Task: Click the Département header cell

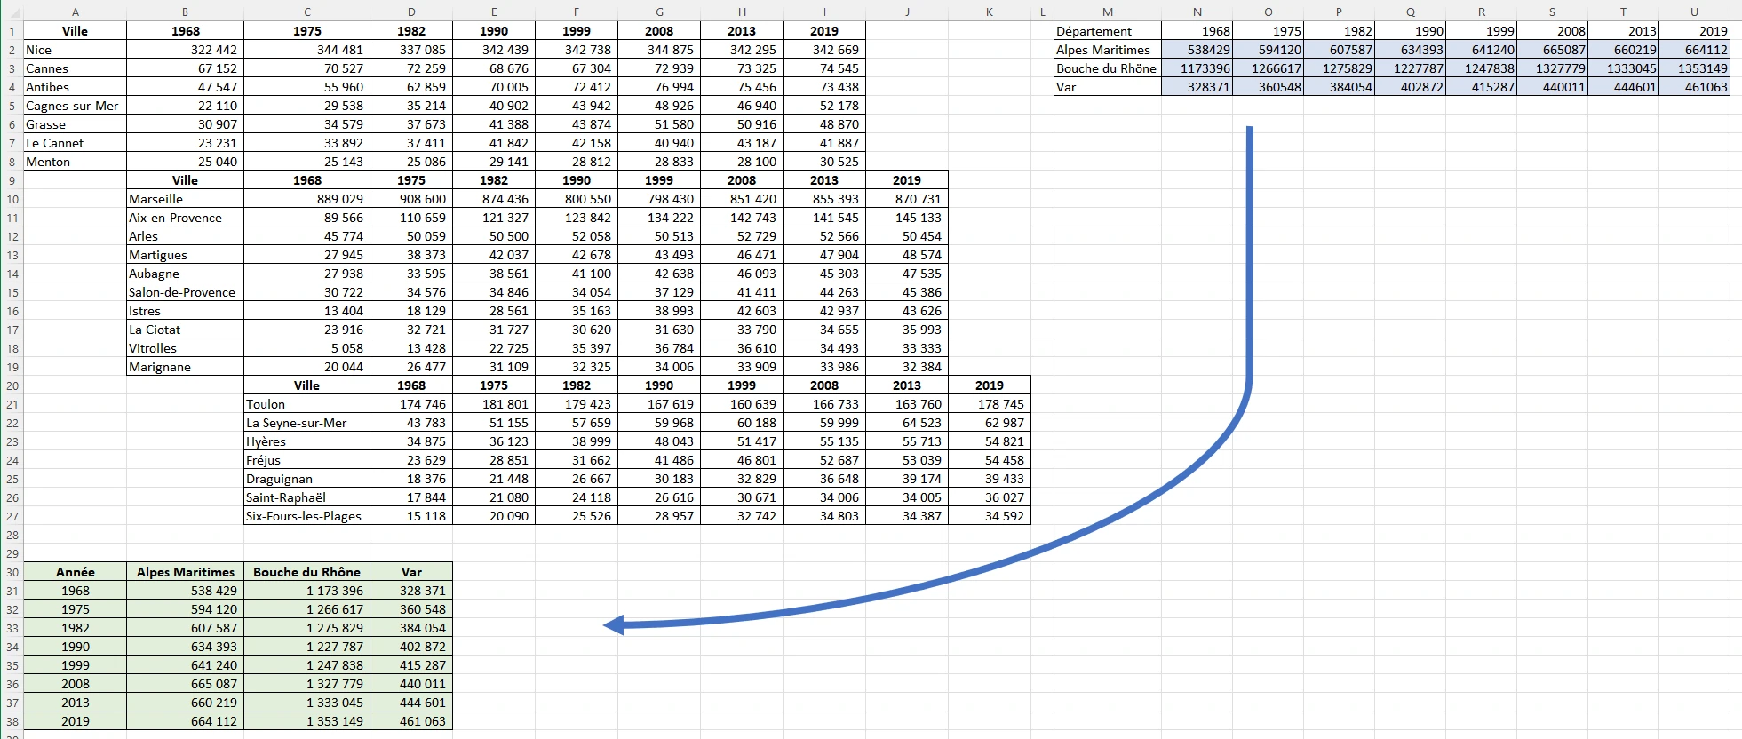Action: pyautogui.click(x=1107, y=31)
